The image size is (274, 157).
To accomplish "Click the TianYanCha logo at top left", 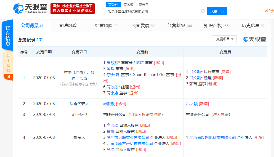I will (x=30, y=8).
